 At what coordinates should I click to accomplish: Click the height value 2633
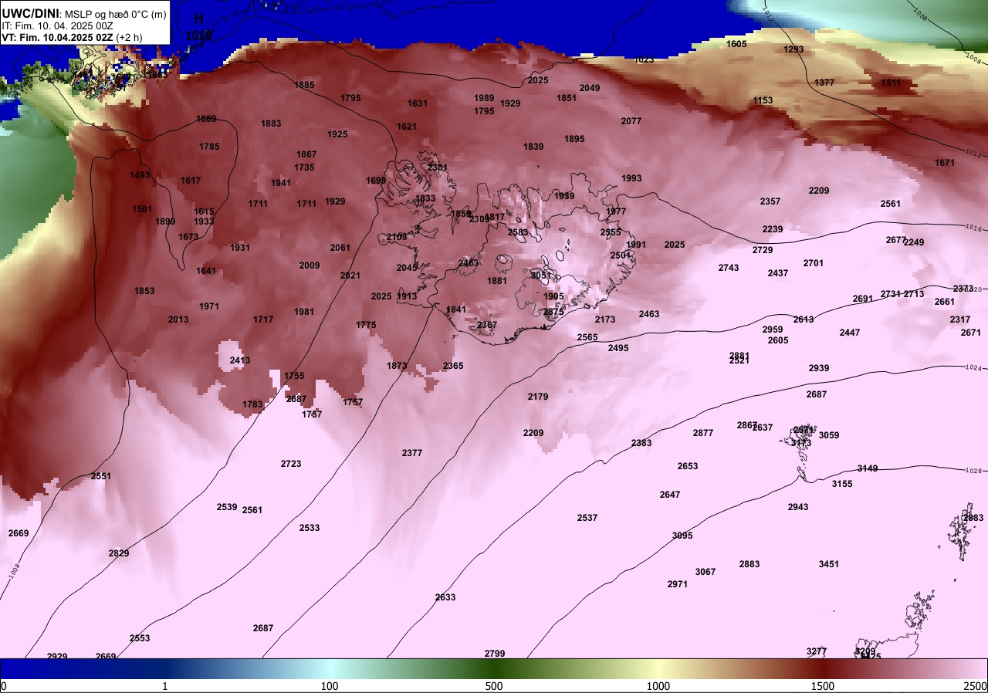[x=445, y=597]
